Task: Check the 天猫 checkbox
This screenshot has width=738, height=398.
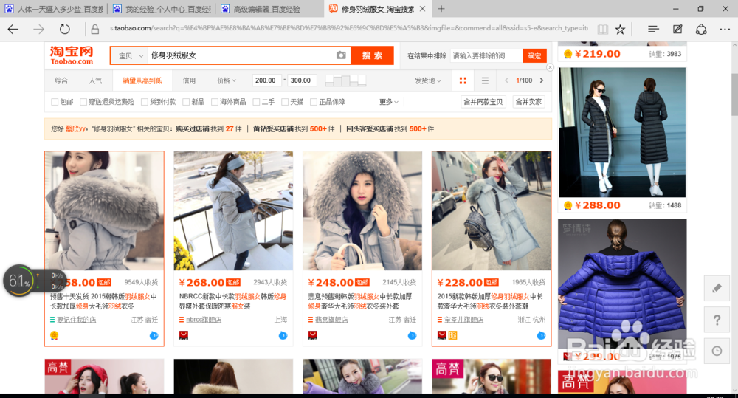Action: 285,102
